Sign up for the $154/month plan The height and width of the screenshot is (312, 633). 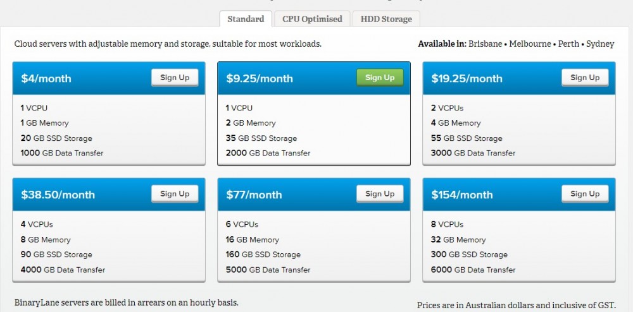pos(585,194)
